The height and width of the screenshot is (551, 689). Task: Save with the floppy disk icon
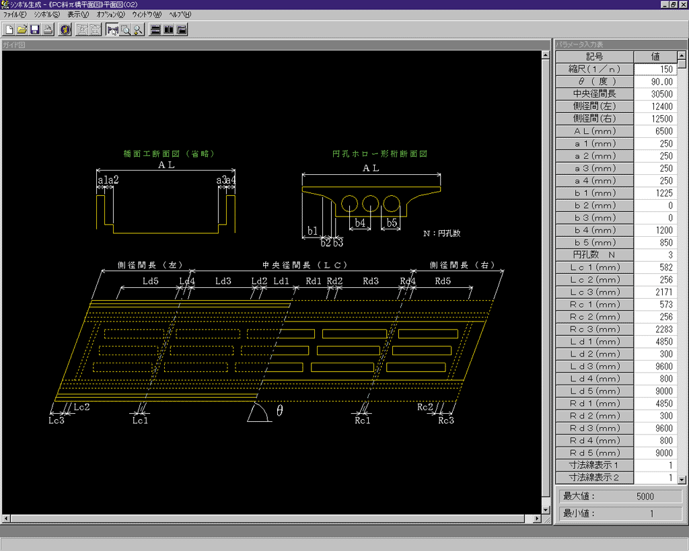35,30
